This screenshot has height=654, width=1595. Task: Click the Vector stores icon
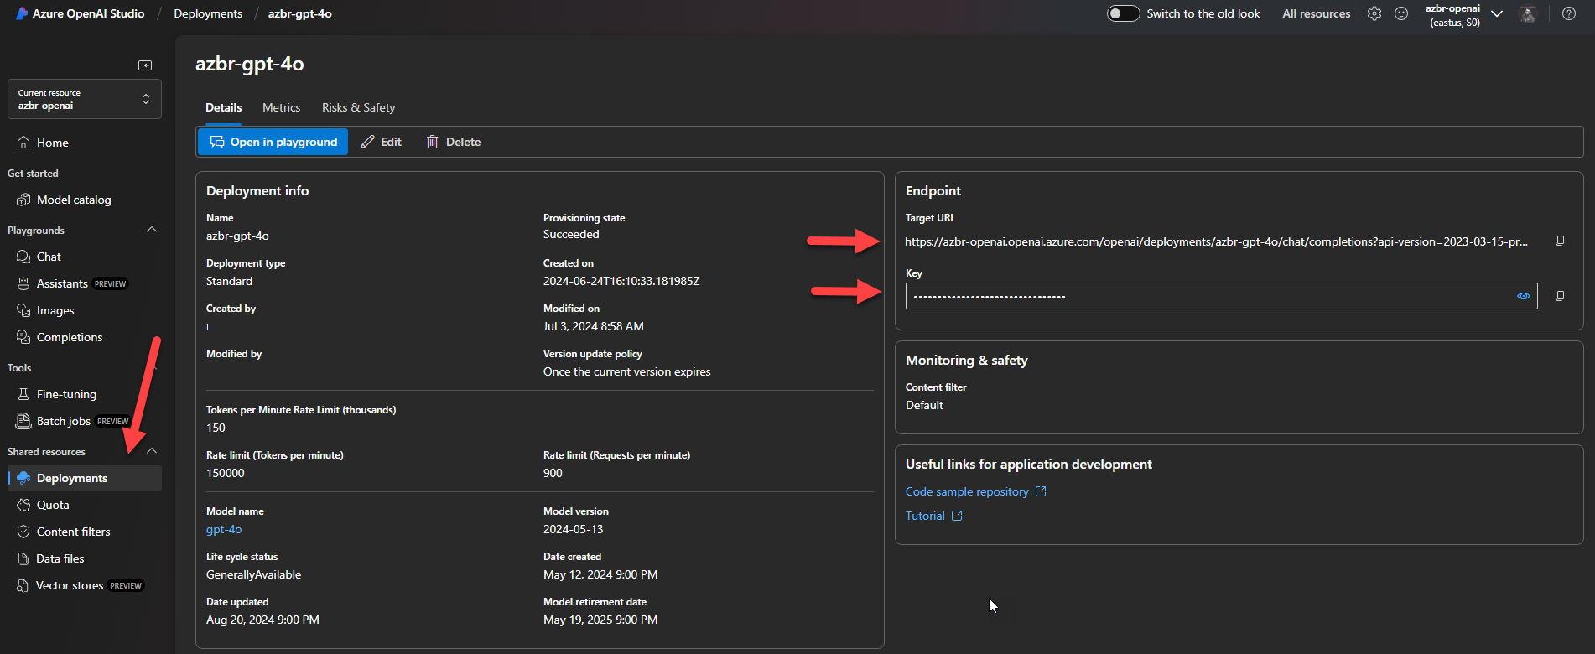pos(23,585)
